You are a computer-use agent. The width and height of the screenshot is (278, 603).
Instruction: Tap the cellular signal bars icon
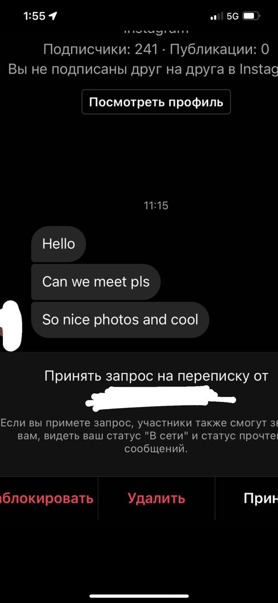coord(217,16)
